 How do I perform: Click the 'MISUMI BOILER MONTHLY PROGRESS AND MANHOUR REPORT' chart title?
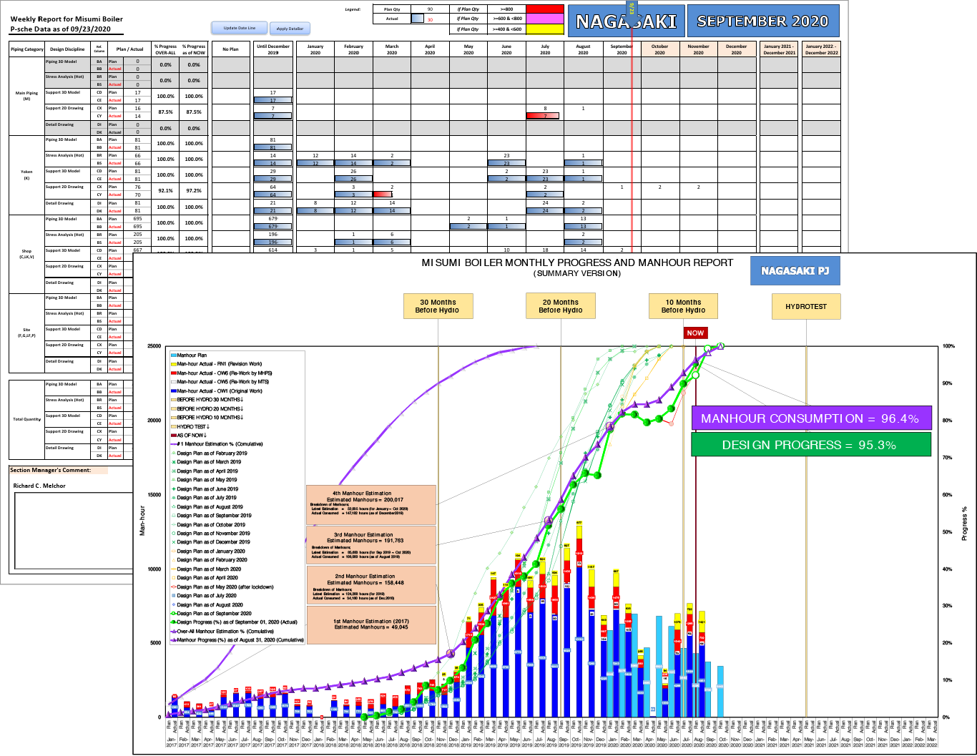[577, 262]
